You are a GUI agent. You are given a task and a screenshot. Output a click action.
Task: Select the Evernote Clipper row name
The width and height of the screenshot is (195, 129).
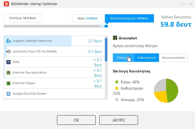pyautogui.click(x=24, y=83)
